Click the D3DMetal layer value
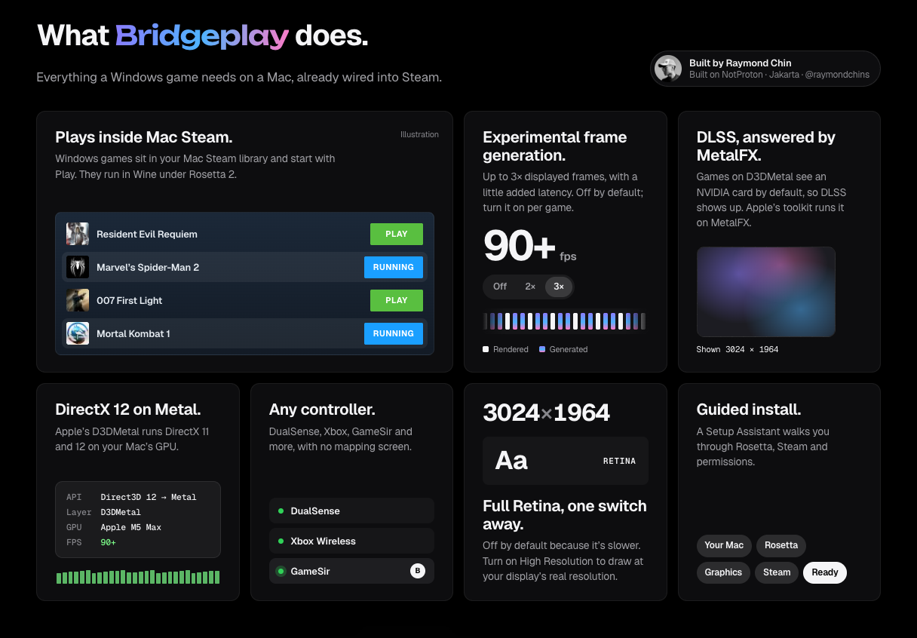Image resolution: width=917 pixels, height=638 pixels. (121, 512)
